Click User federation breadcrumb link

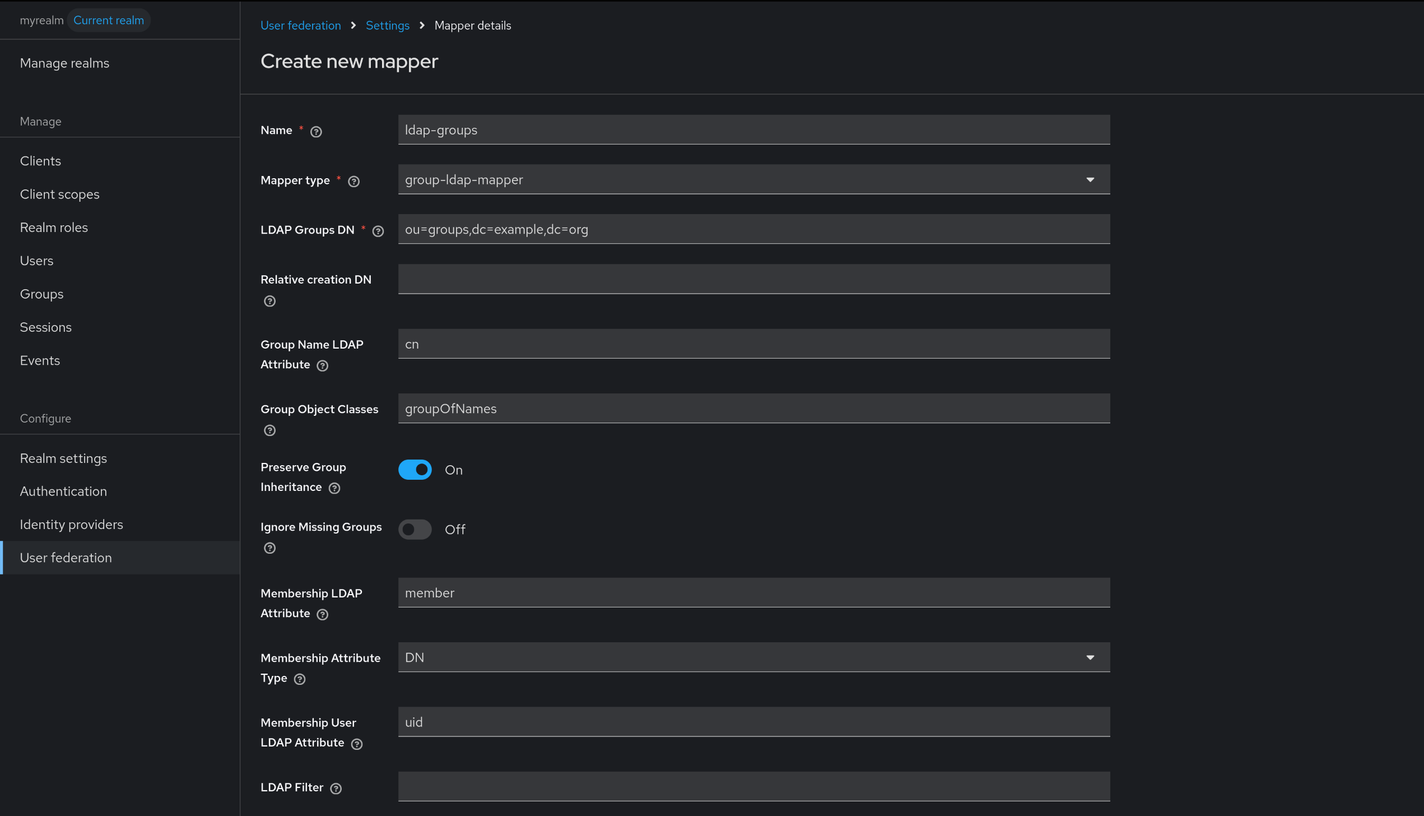(x=300, y=25)
